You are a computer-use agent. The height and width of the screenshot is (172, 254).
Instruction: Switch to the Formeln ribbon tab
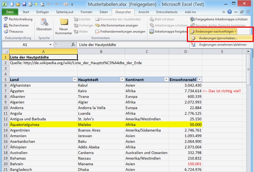[x=86, y=12]
